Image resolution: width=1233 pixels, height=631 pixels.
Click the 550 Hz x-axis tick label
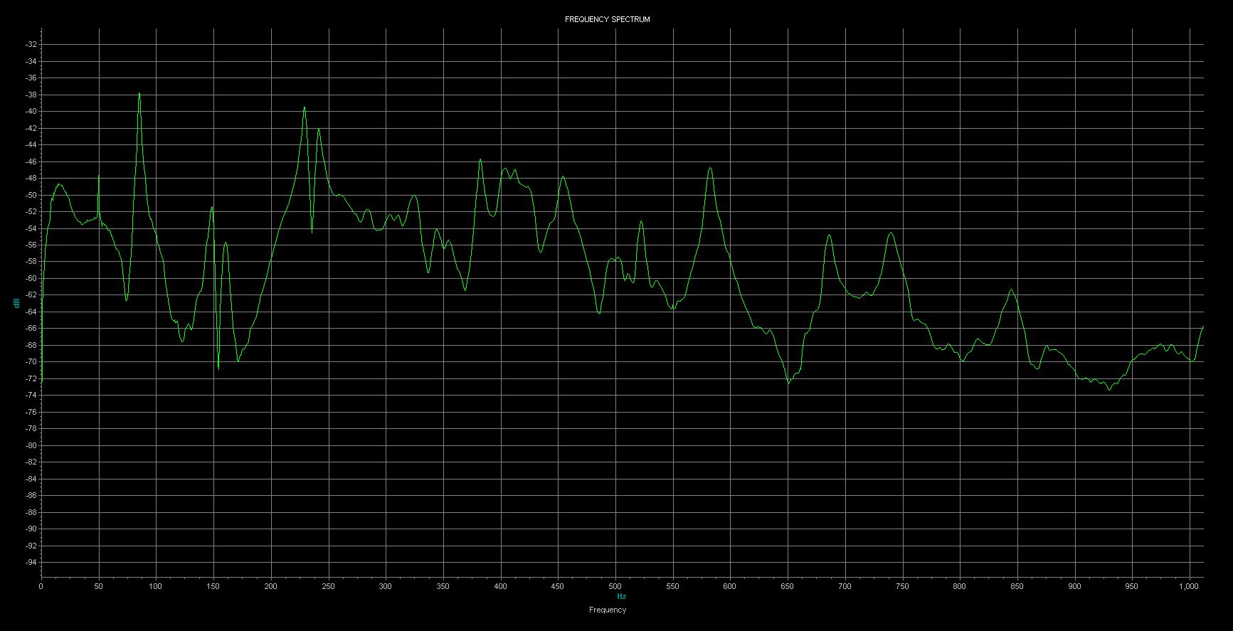pyautogui.click(x=673, y=587)
